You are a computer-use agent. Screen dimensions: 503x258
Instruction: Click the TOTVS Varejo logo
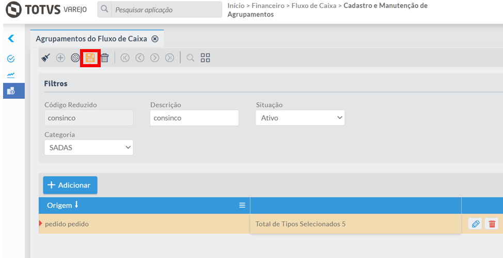click(x=46, y=9)
